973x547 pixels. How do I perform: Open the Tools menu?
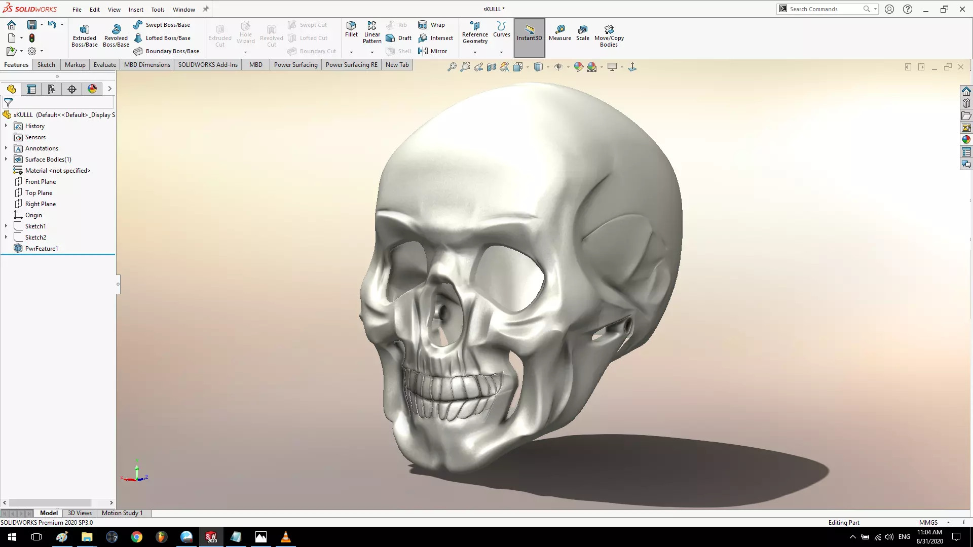coord(158,9)
